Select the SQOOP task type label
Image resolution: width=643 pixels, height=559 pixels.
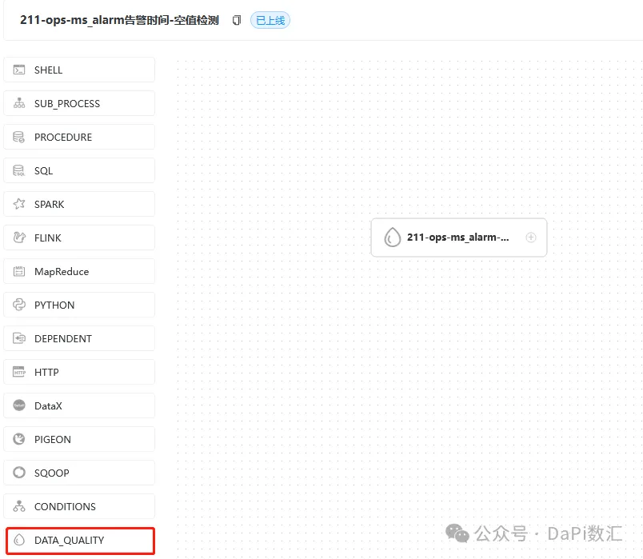coord(52,473)
